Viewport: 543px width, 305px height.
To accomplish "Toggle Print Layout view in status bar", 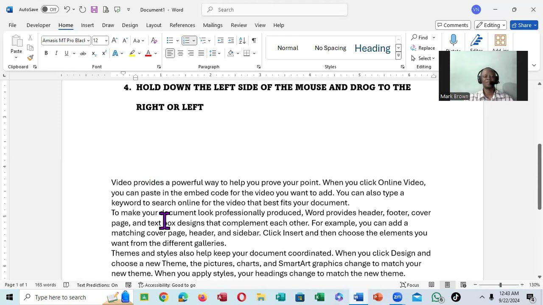I will [x=447, y=285].
